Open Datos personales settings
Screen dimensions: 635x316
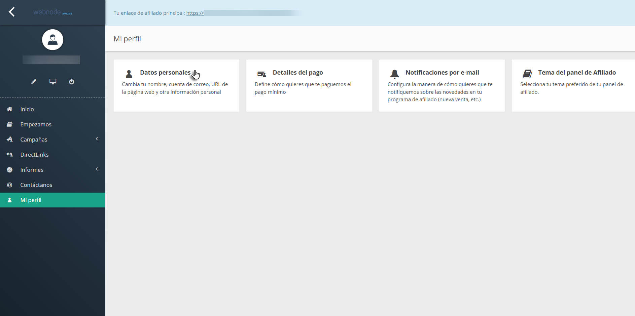(x=165, y=73)
